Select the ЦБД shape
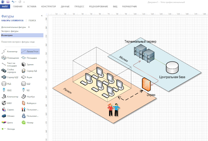The image size is (208, 141). click(x=6, y=90)
